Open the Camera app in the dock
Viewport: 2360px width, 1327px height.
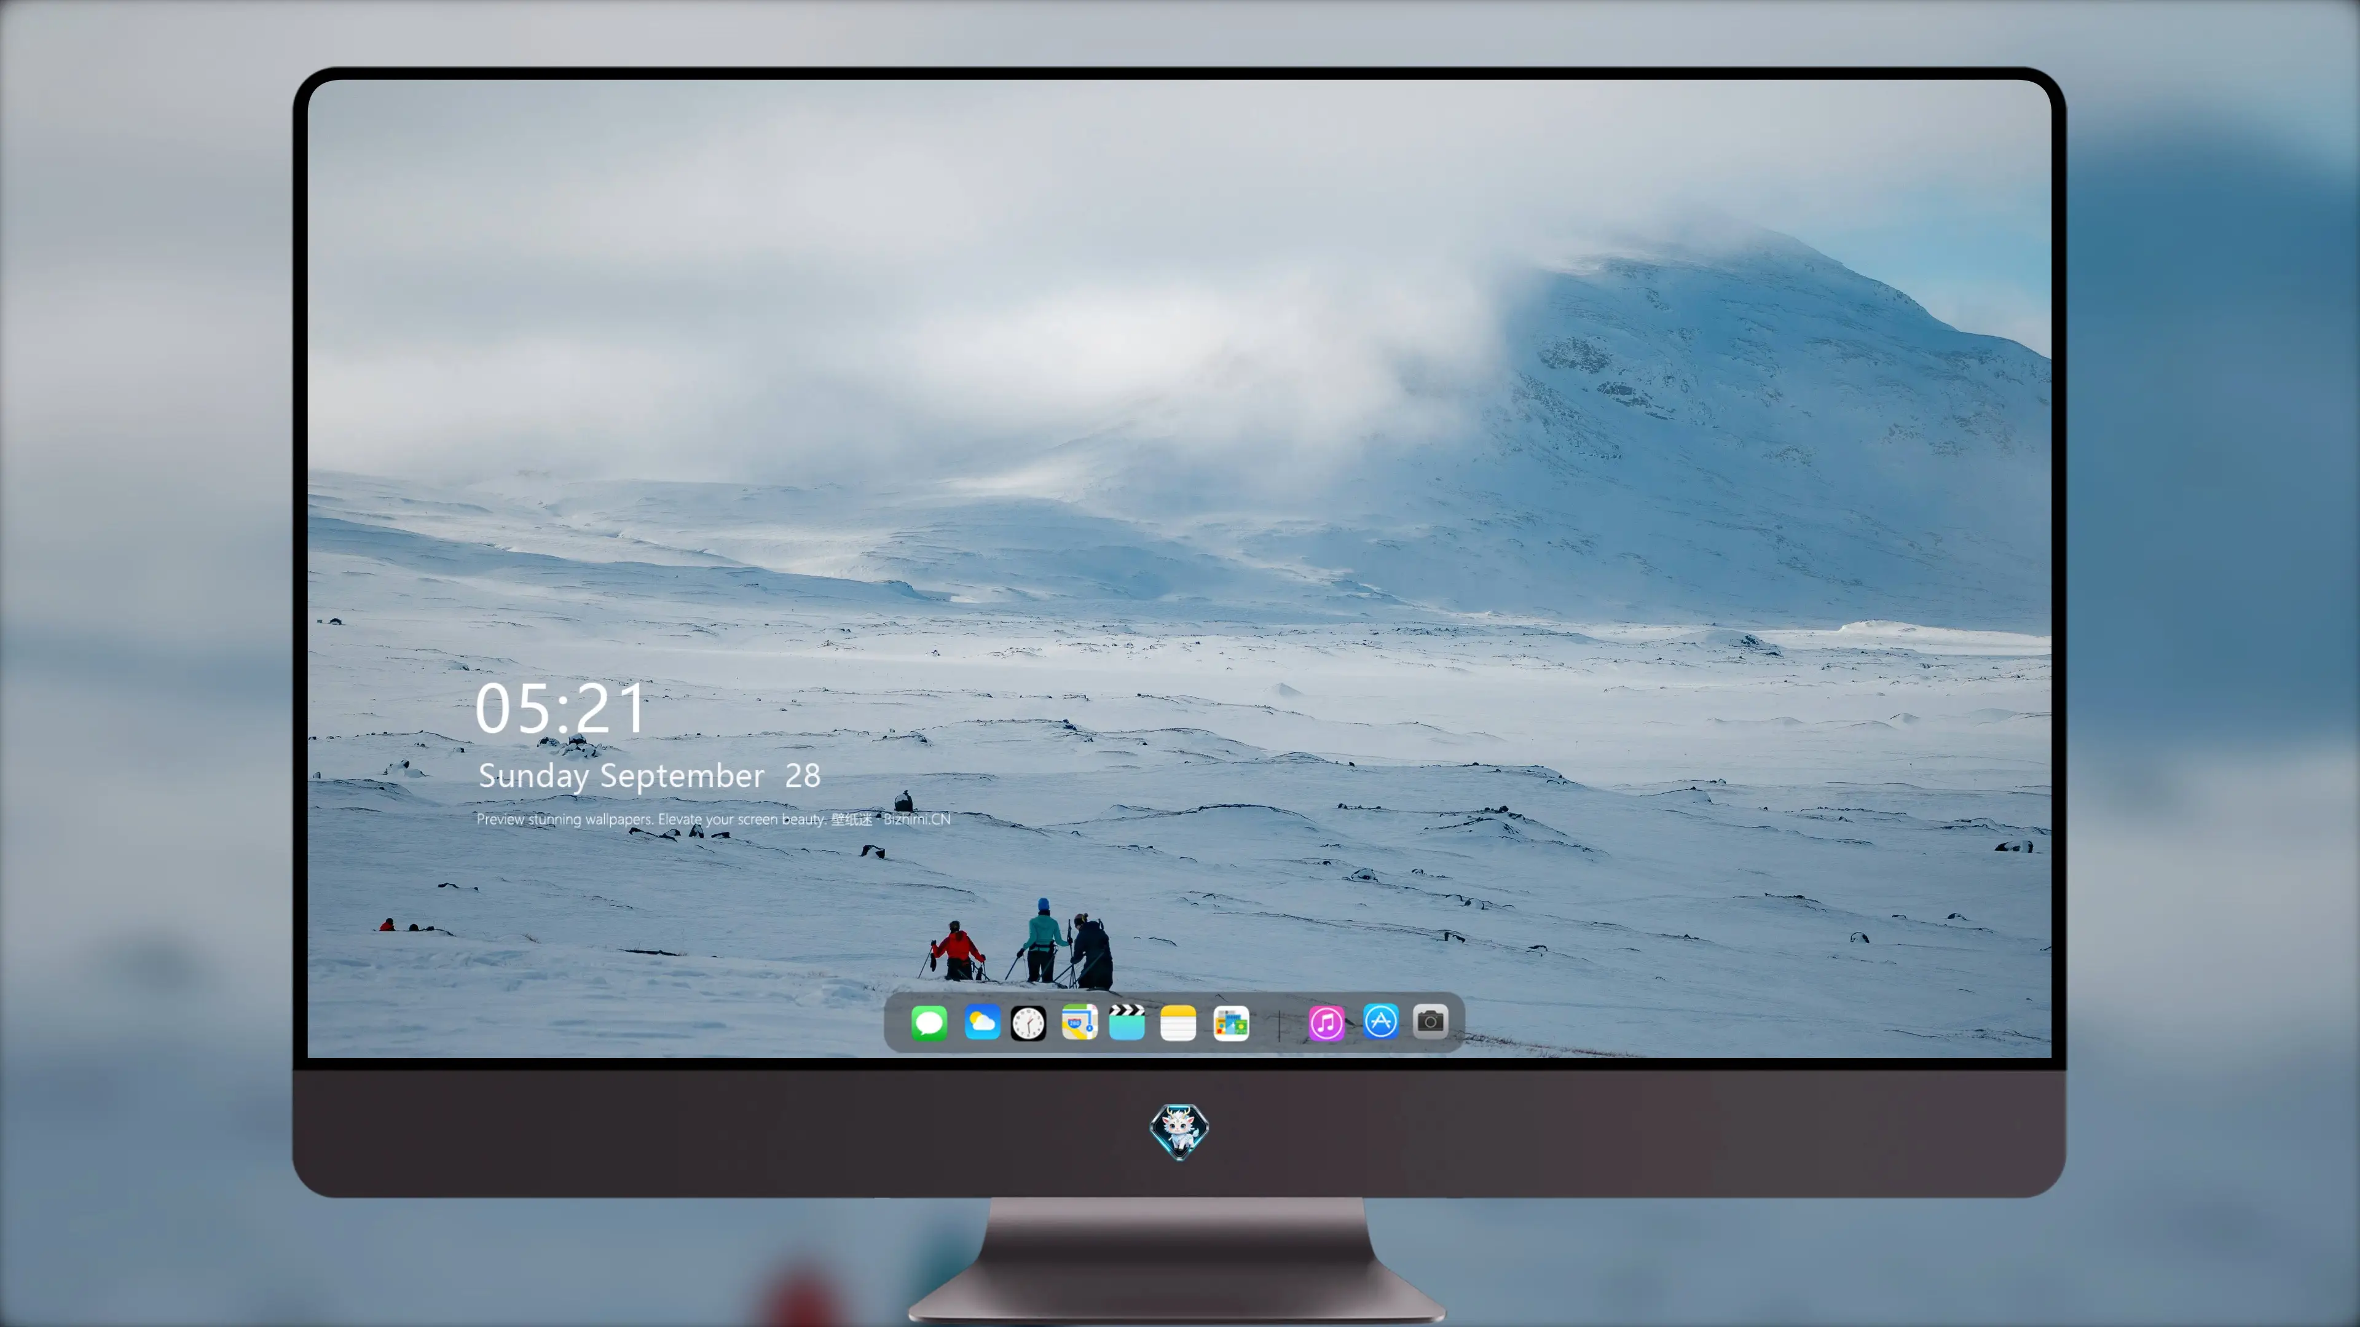(x=1430, y=1021)
